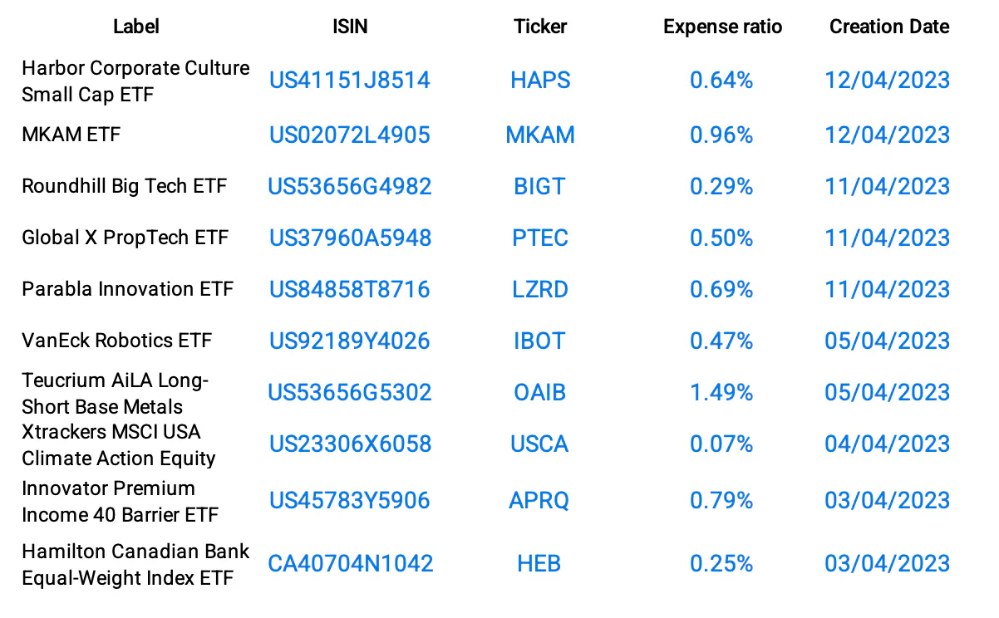Select the APRQ ticker link

click(540, 500)
